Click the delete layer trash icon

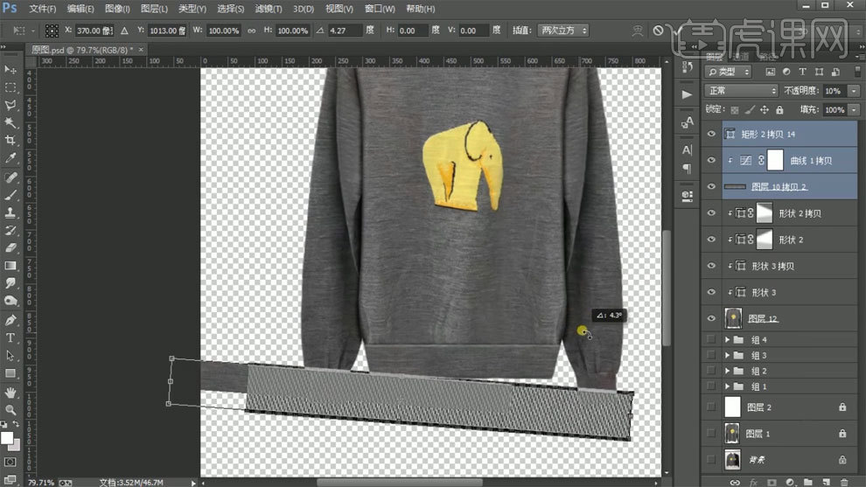point(844,482)
